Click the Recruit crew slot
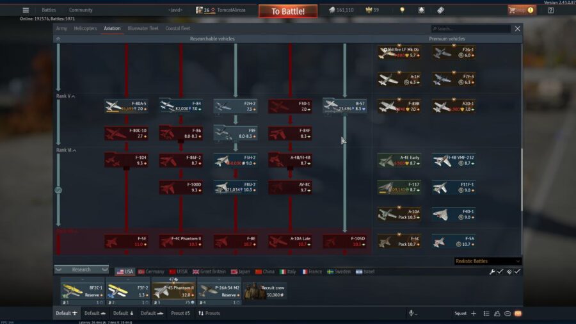This screenshot has width=576, height=324. (x=264, y=291)
